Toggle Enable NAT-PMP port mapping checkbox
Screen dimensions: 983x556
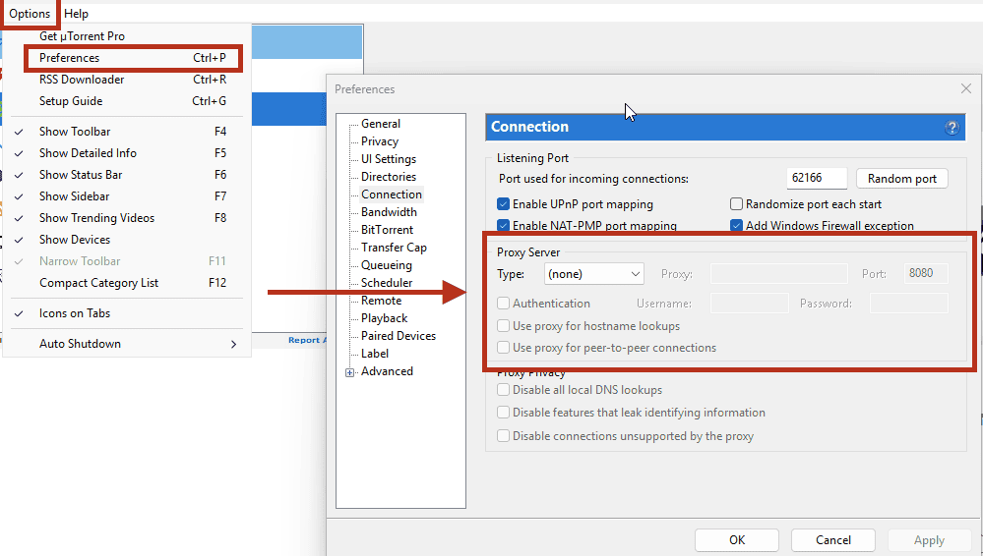pos(503,225)
